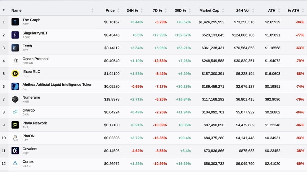
Task: Open SingularityNET coin page
Action: coord(35,33)
